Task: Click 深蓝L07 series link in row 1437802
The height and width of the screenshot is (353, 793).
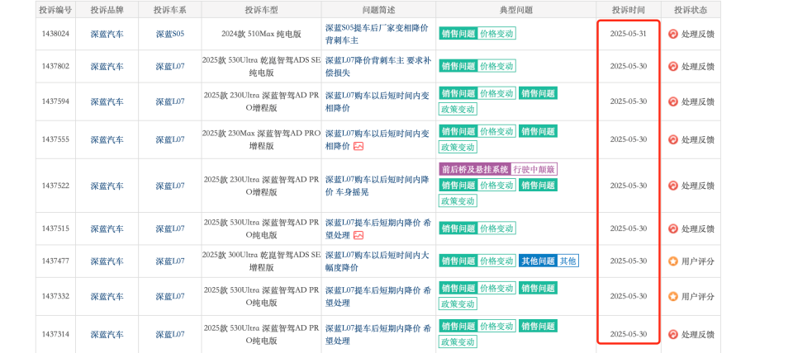Action: 170,66
